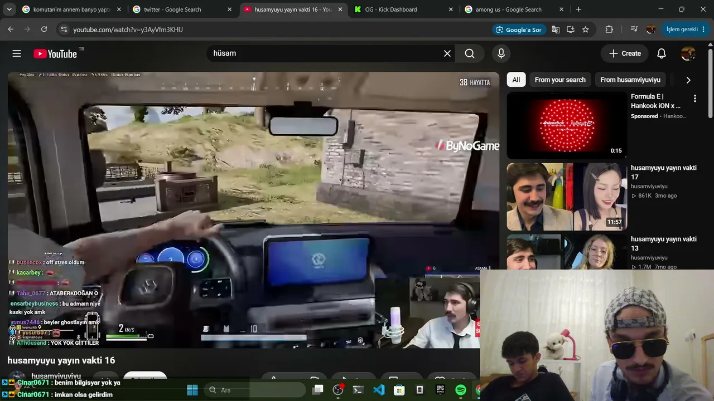Viewport: 714px width, 401px height.
Task: Open the yayın vakti 17 video thumbnail
Action: click(567, 197)
